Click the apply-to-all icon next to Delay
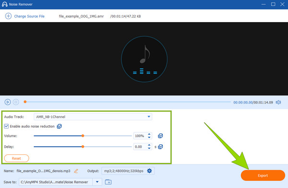288x188 pixels. [160, 147]
